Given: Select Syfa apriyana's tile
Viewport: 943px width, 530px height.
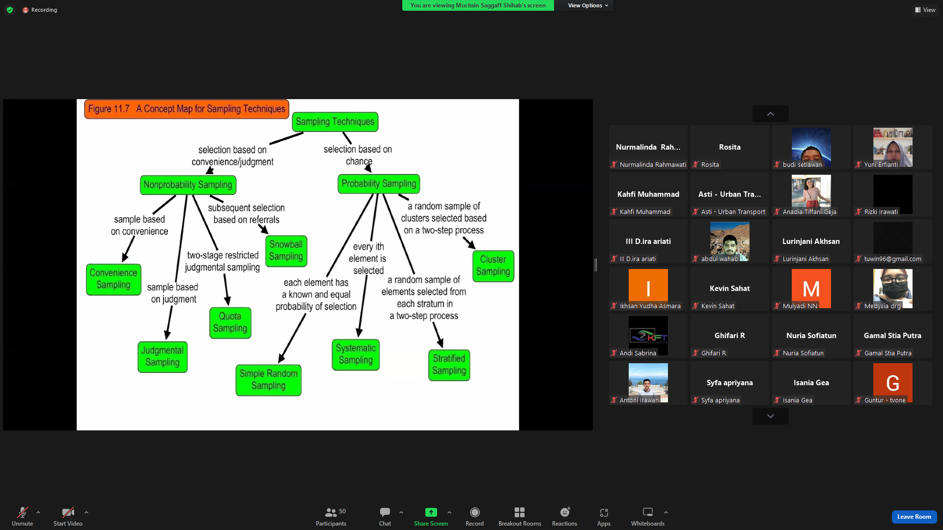Looking at the screenshot, I should tap(730, 383).
